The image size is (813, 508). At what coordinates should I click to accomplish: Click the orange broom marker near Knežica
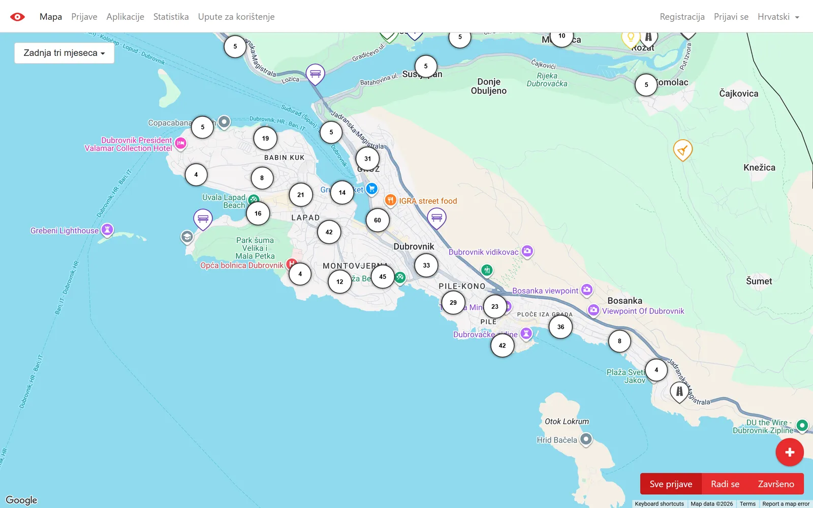[683, 150]
